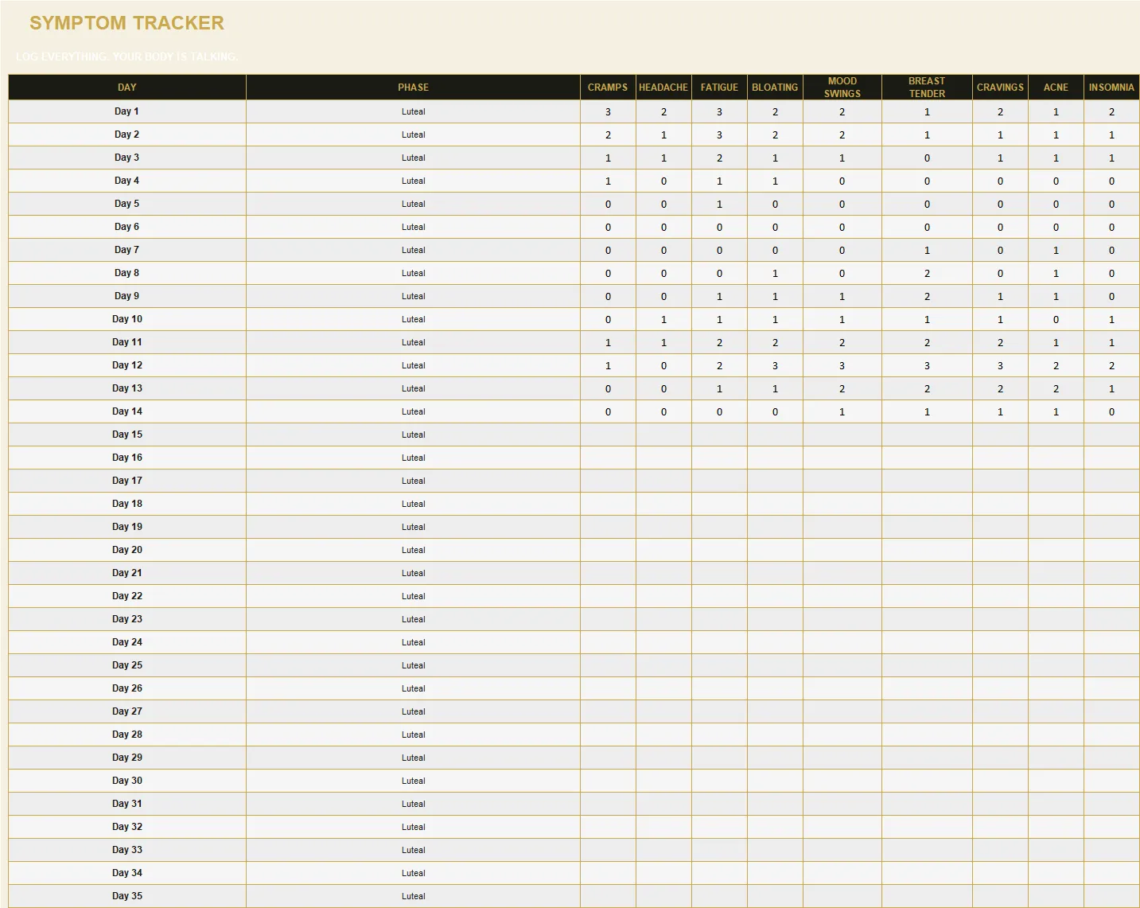This screenshot has width=1140, height=908.
Task: Select Day 12 Bloating value cell
Action: [775, 365]
